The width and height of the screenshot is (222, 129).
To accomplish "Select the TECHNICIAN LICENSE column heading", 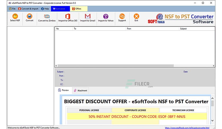I will (x=183, y=110).
